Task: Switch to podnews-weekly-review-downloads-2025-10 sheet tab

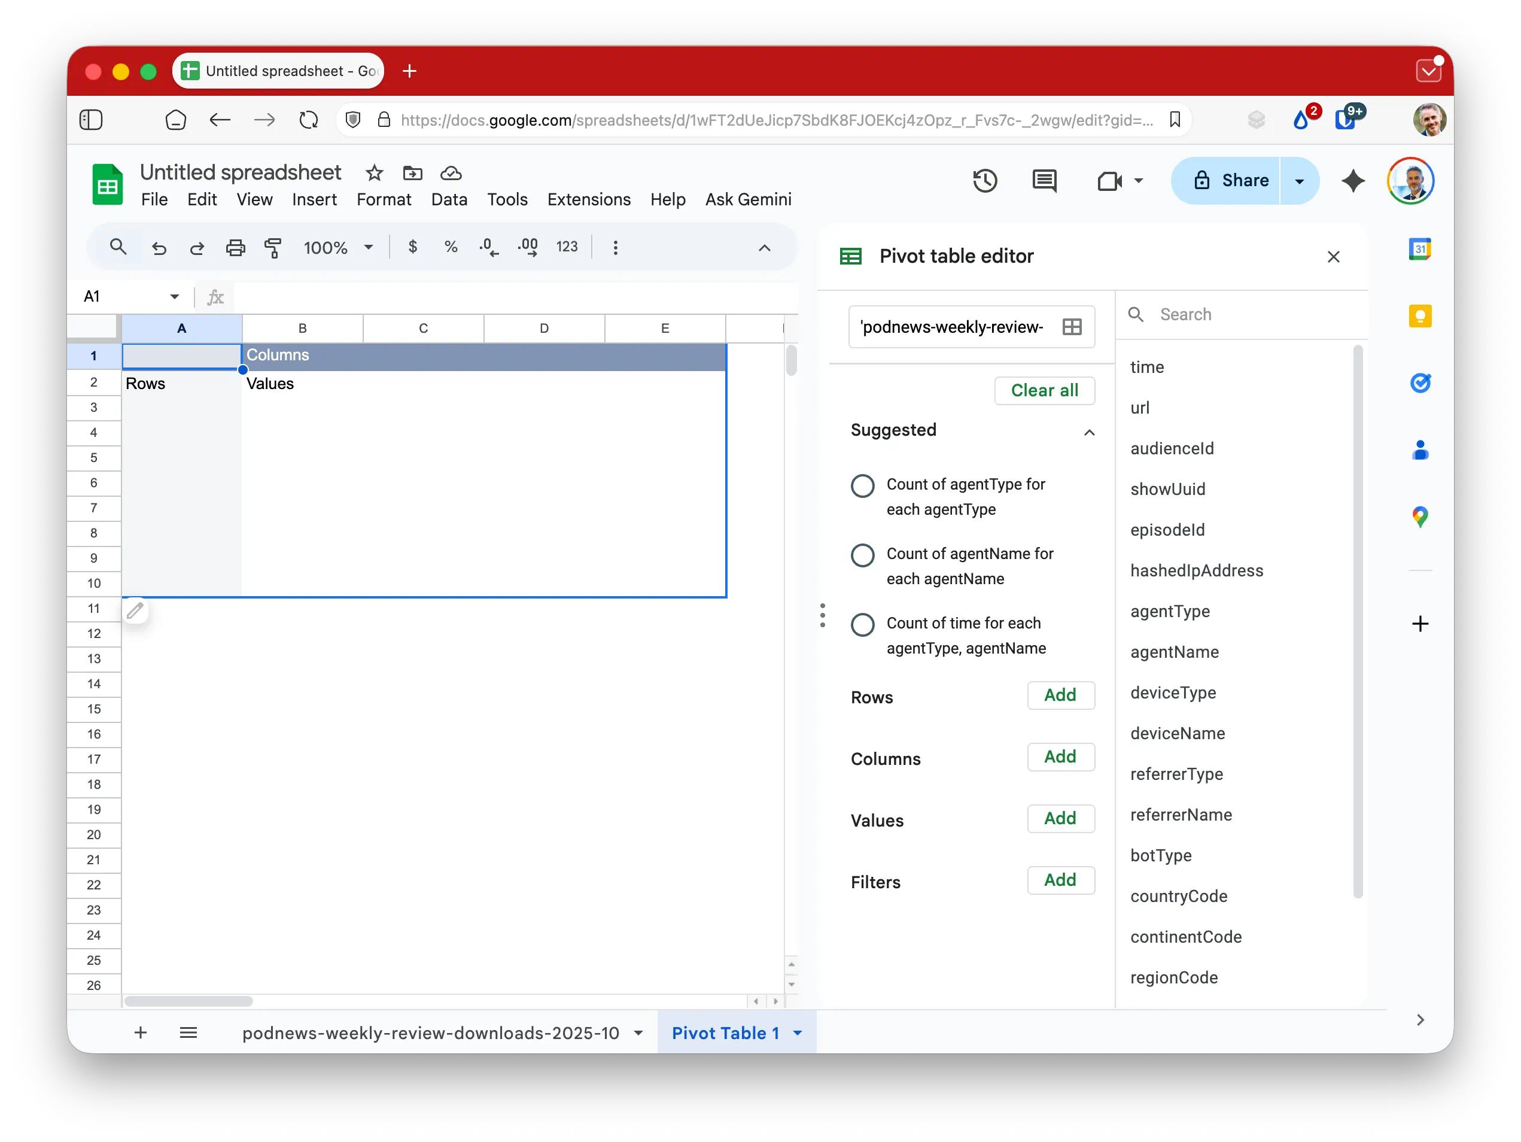Action: pos(430,1032)
